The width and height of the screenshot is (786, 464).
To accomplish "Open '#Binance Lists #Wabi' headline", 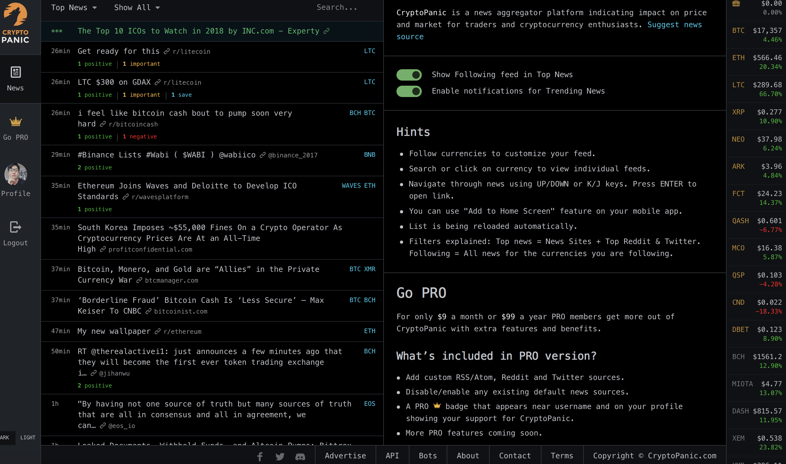I will [x=166, y=155].
